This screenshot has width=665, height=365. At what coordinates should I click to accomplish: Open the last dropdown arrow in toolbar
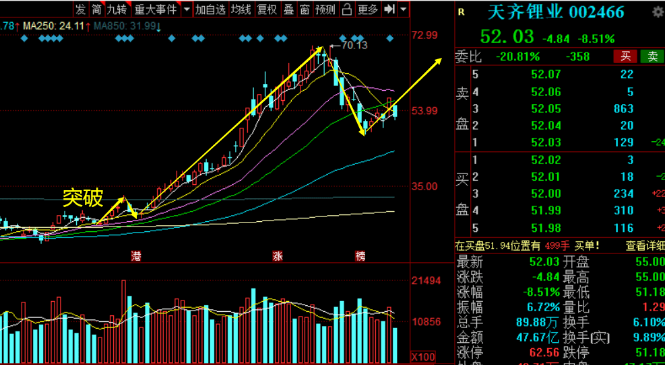click(403, 9)
